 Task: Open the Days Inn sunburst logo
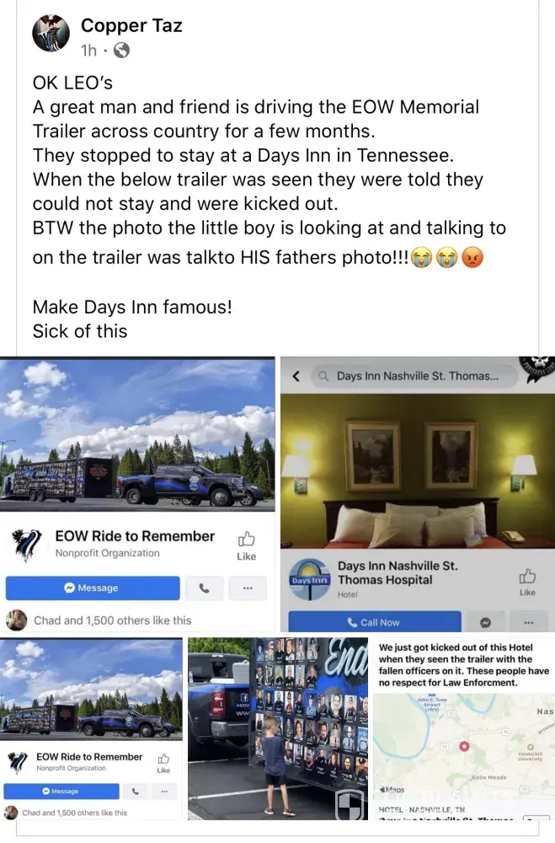click(309, 580)
